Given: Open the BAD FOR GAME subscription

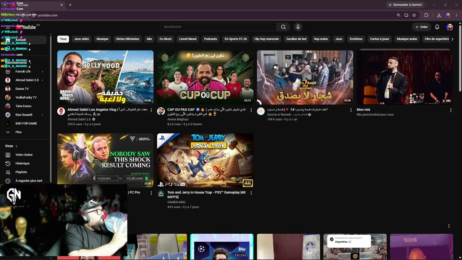Looking at the screenshot, I should 25,123.
